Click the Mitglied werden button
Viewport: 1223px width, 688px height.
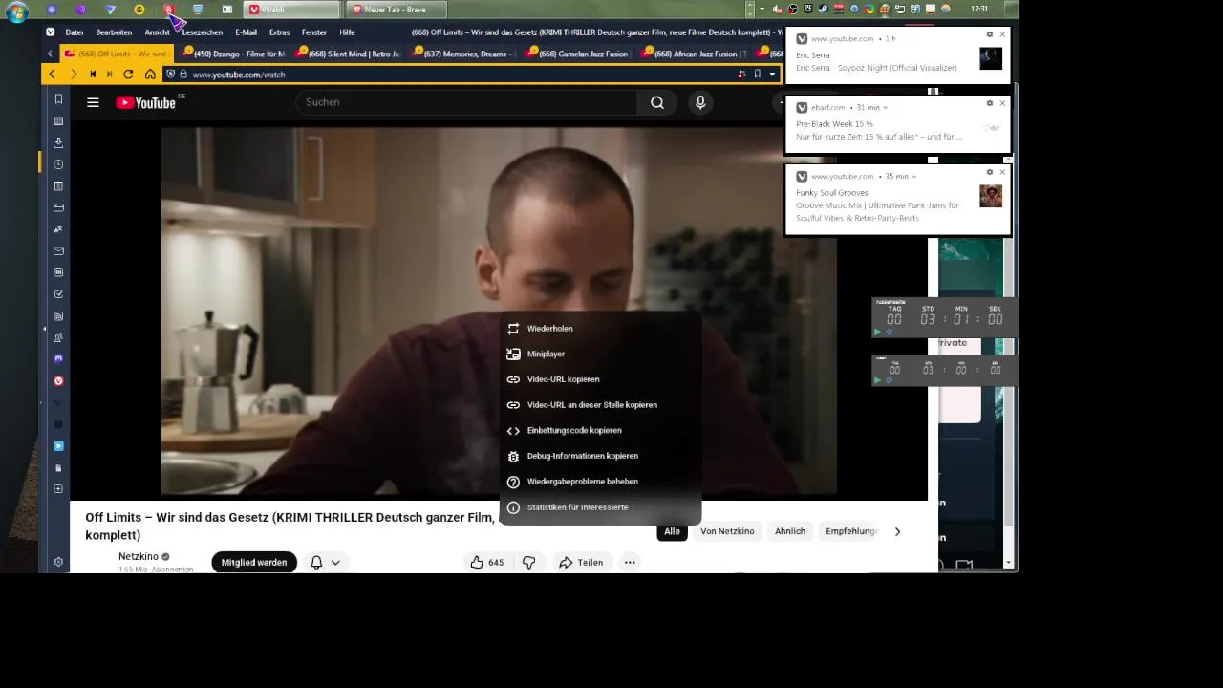pyautogui.click(x=254, y=562)
